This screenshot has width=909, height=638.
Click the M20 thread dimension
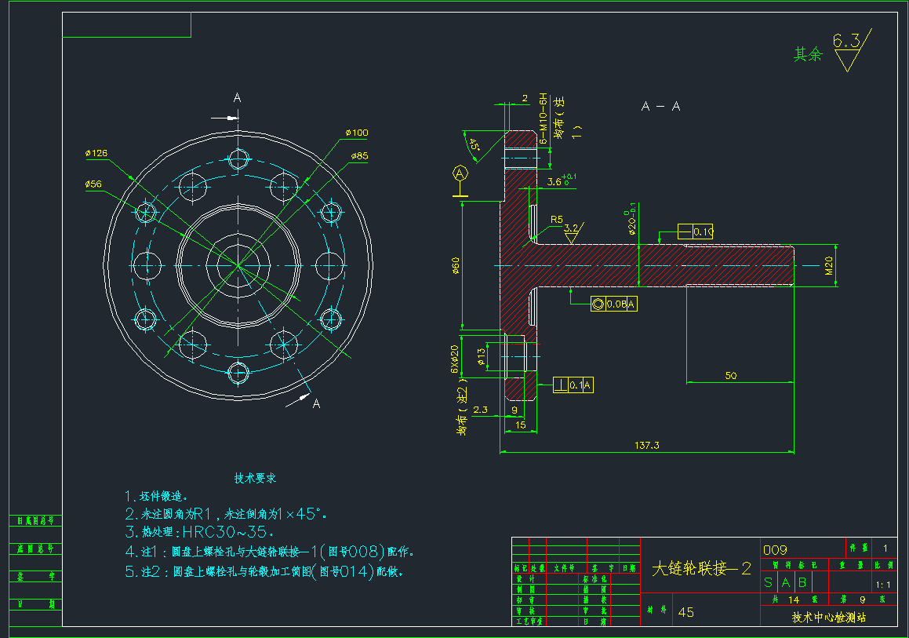point(829,265)
